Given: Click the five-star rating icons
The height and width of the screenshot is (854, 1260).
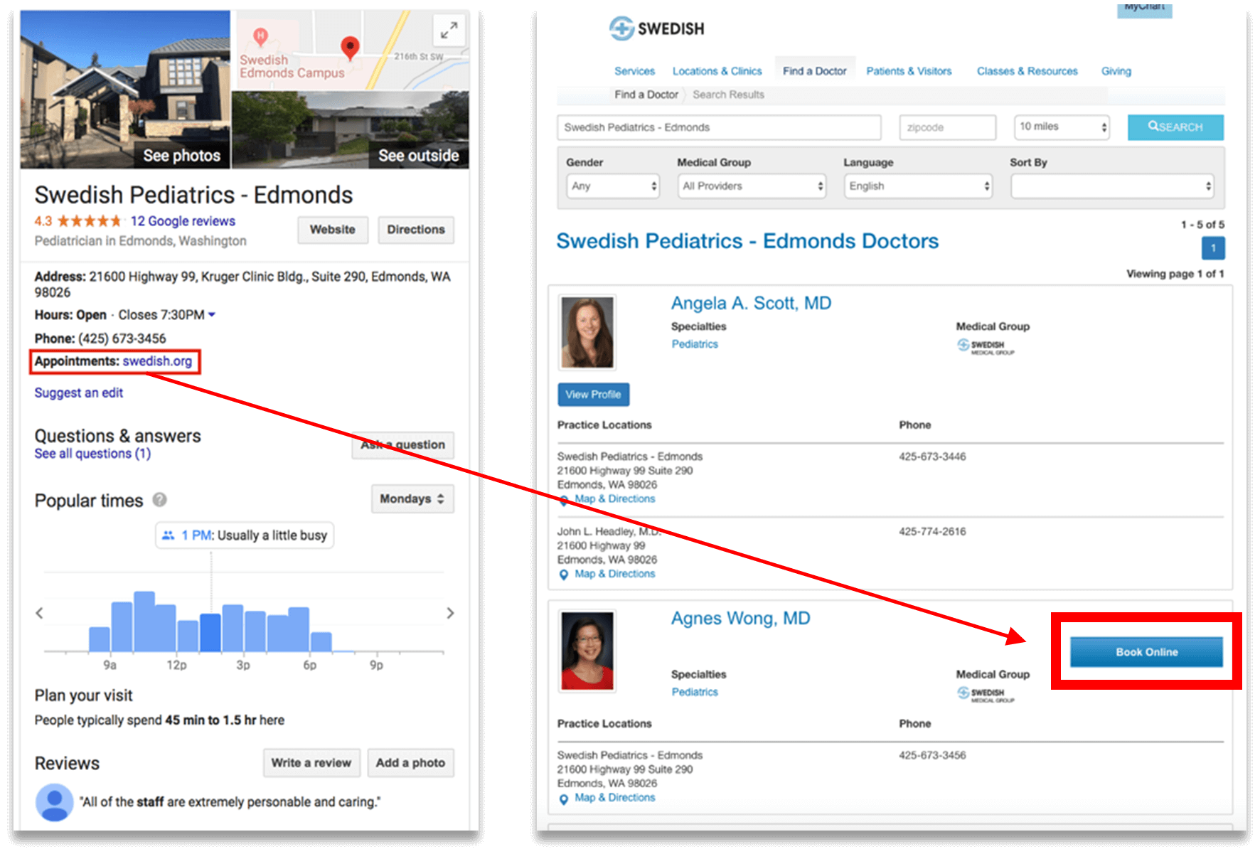Looking at the screenshot, I should click(x=90, y=221).
